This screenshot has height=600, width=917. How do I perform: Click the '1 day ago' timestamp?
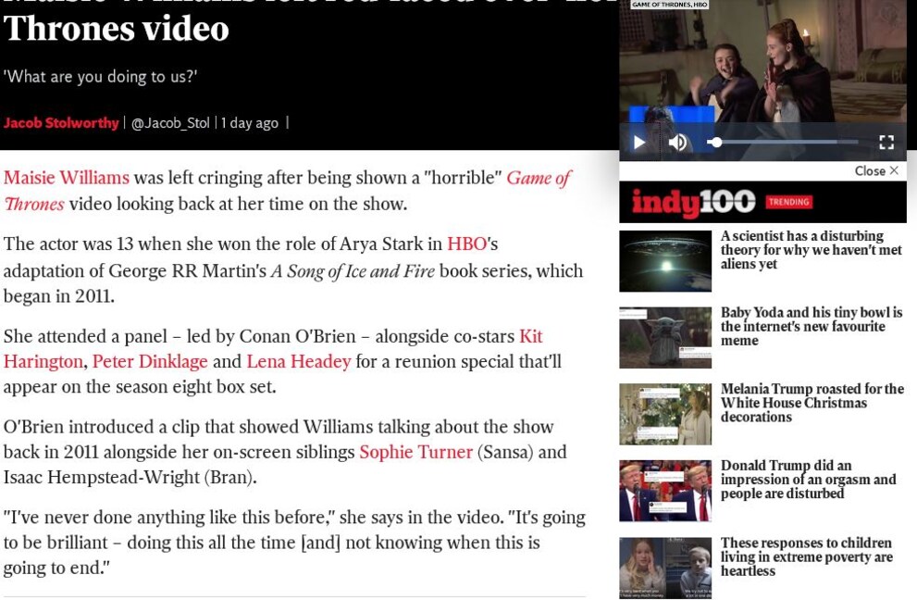click(249, 123)
